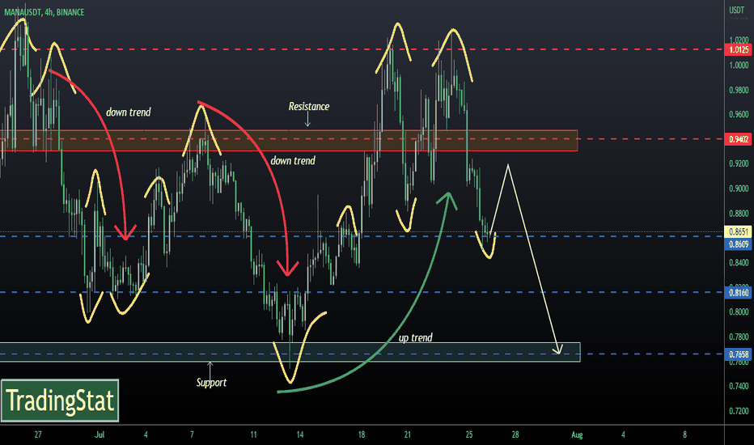Click the USDT currency label
This screenshot has width=754, height=445.
[x=737, y=10]
